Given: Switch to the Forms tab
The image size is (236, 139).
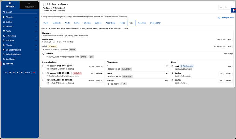Looking at the screenshot, I should 77,23.
